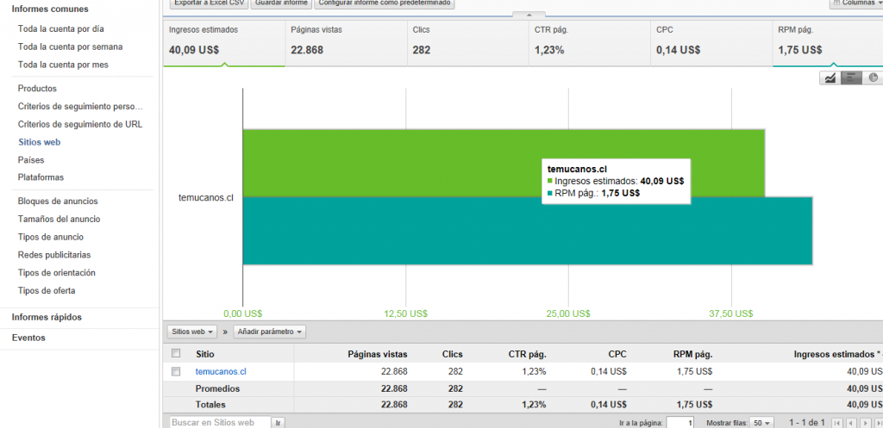This screenshot has height=428, width=883.
Task: Tick the select-all checkbox in table header
Action: click(176, 353)
